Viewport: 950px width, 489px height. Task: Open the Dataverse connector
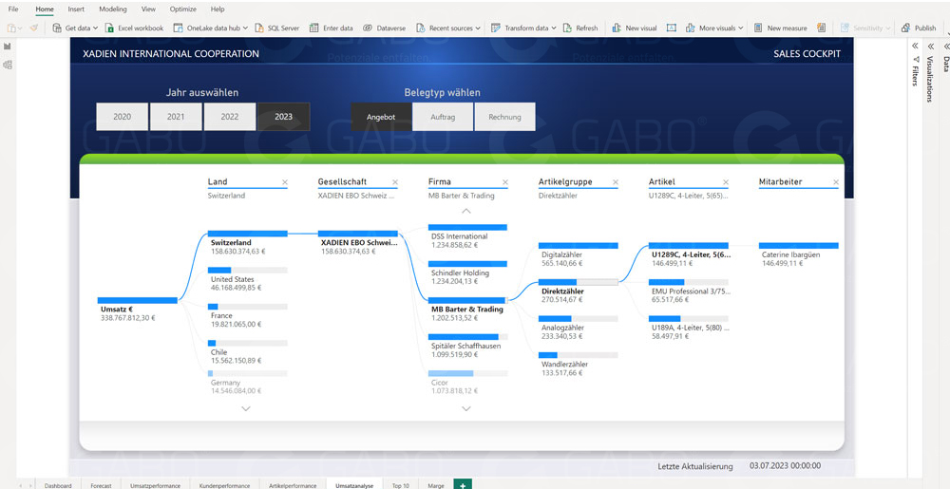(x=384, y=28)
